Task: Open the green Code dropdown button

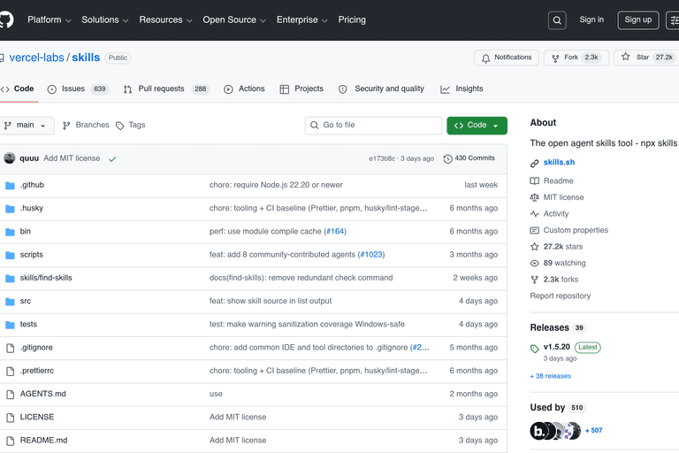Action: [x=477, y=126]
